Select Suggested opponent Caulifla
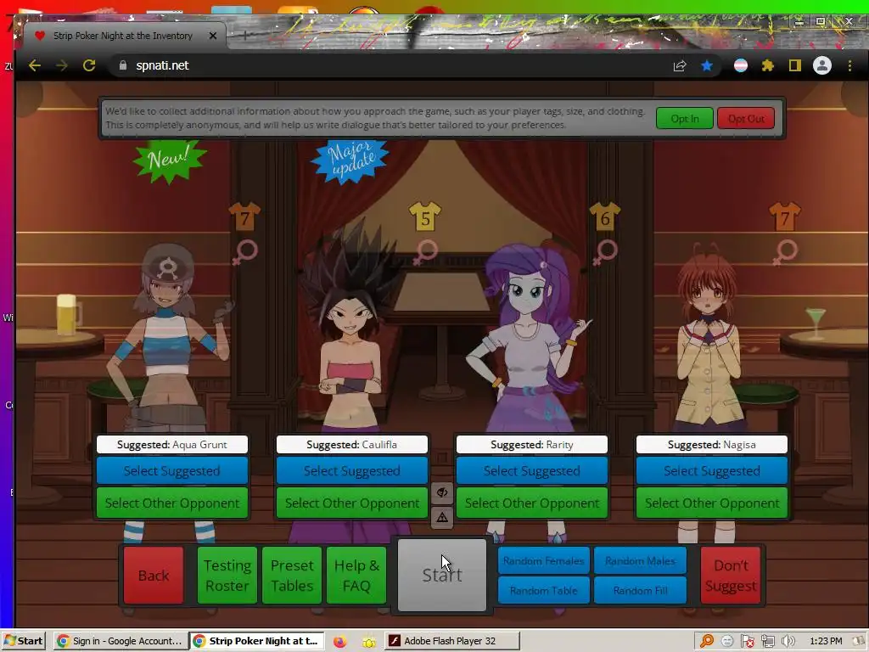 (x=352, y=470)
